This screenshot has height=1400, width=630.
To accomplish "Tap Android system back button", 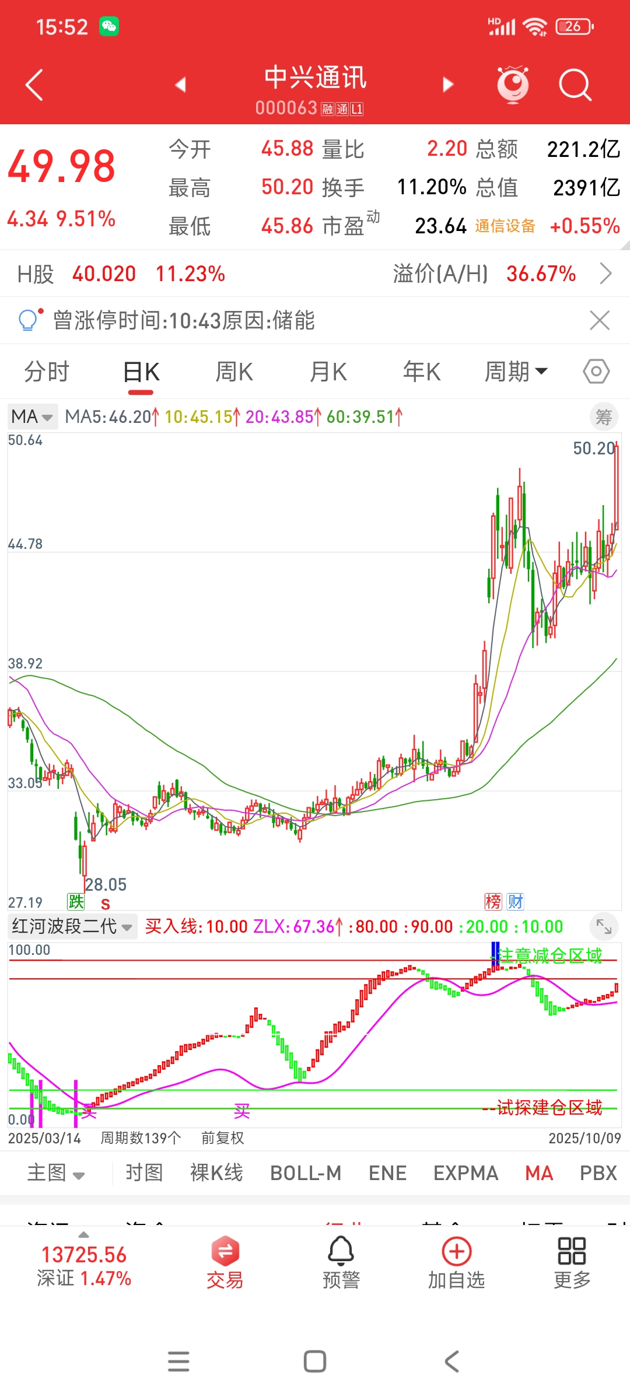I will [x=452, y=1361].
